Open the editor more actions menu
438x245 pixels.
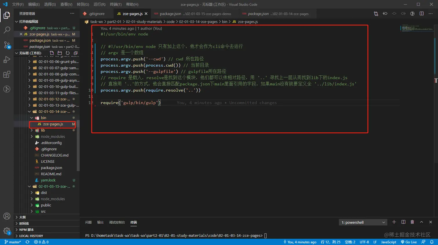[x=430, y=14]
